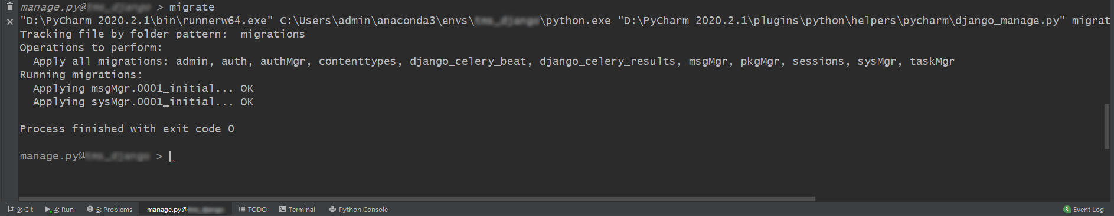
Task: Click the vertical console scrollbar thumb
Action: (1107, 127)
